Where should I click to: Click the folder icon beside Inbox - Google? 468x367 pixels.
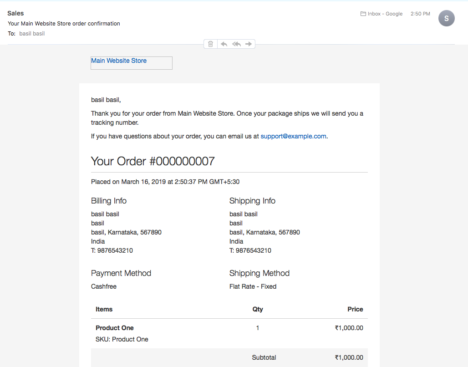(362, 14)
